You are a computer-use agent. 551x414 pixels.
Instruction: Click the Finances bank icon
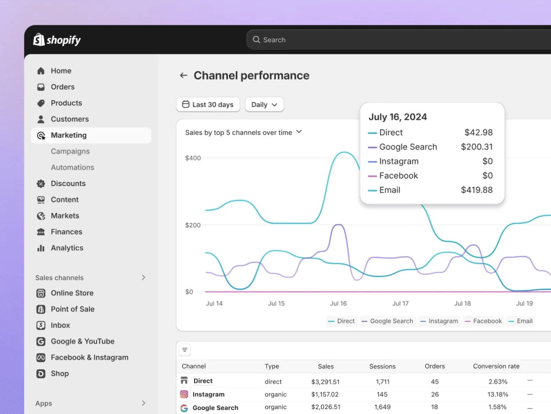pyautogui.click(x=41, y=232)
